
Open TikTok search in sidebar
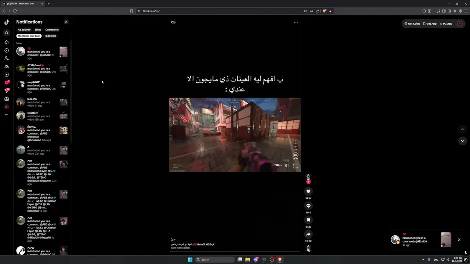coord(7,33)
